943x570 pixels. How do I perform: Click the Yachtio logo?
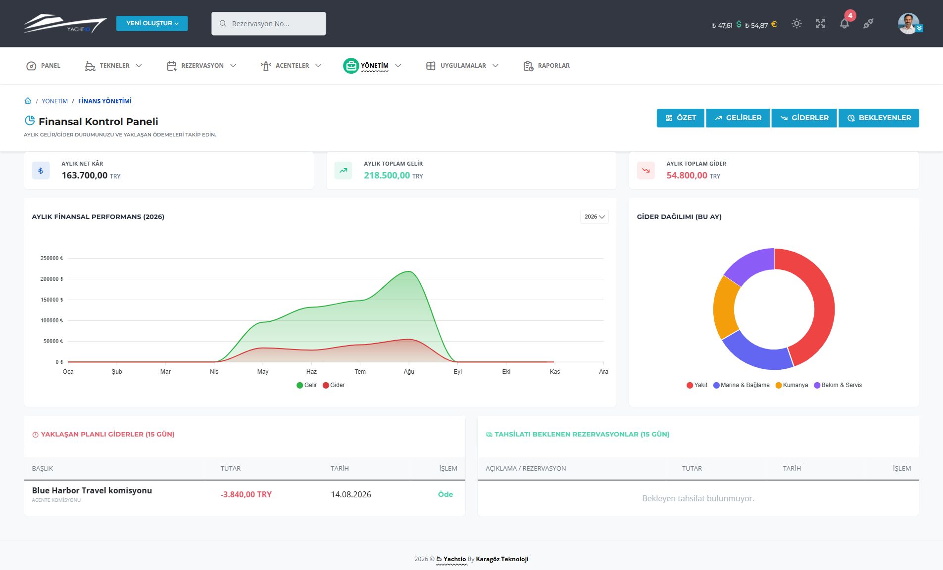[65, 24]
